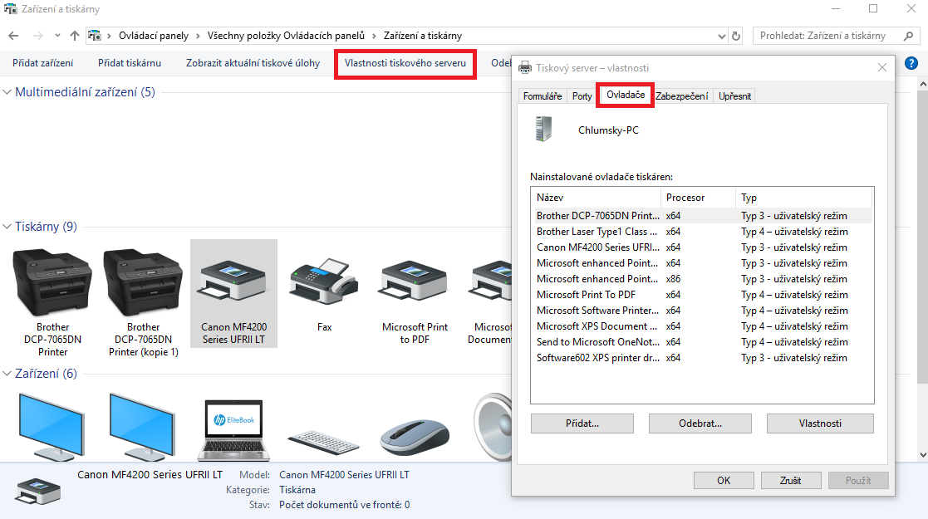
Task: Click the second monitor device icon
Action: (143, 428)
